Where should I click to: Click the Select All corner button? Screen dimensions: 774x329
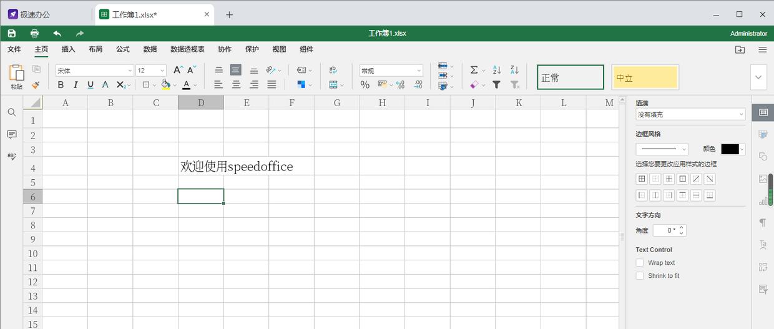pyautogui.click(x=32, y=102)
